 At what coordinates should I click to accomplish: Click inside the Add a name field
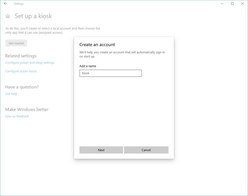click(111, 73)
